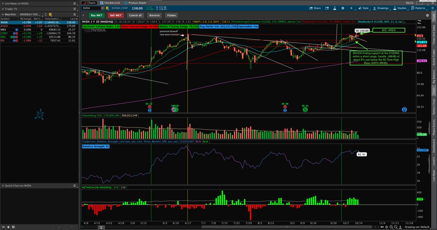
Task: Open watchlist column settings gear beside Last
Action: 77,19
